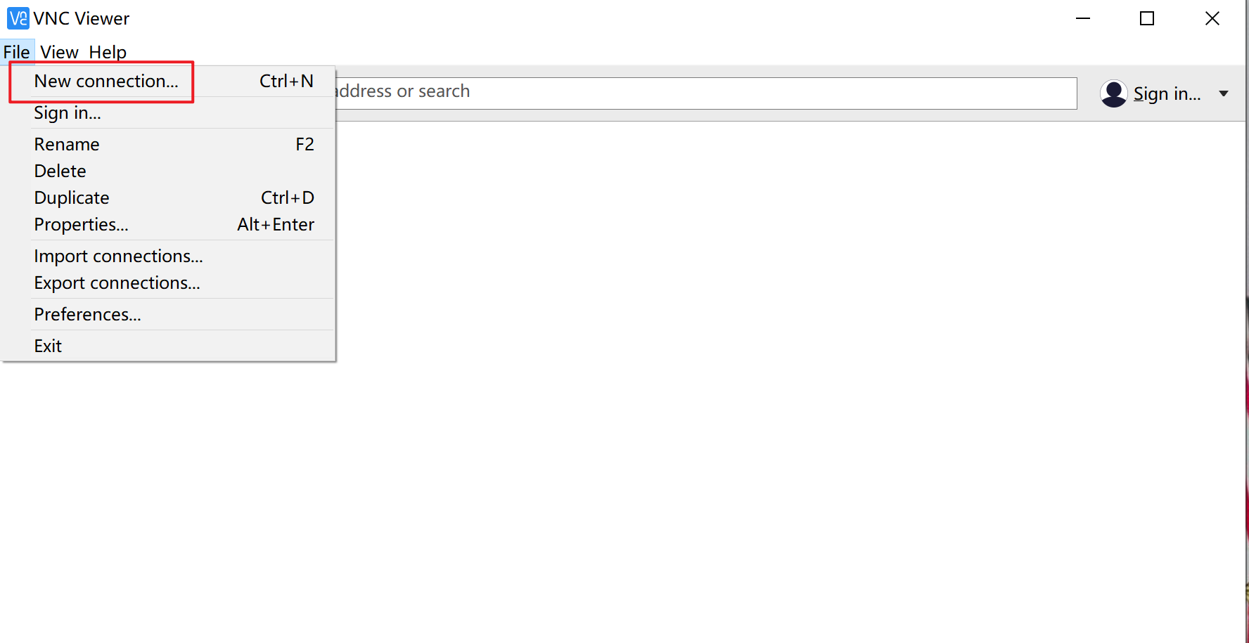Close the File menu via File
Viewport: 1249px width, 643px height.
point(17,52)
